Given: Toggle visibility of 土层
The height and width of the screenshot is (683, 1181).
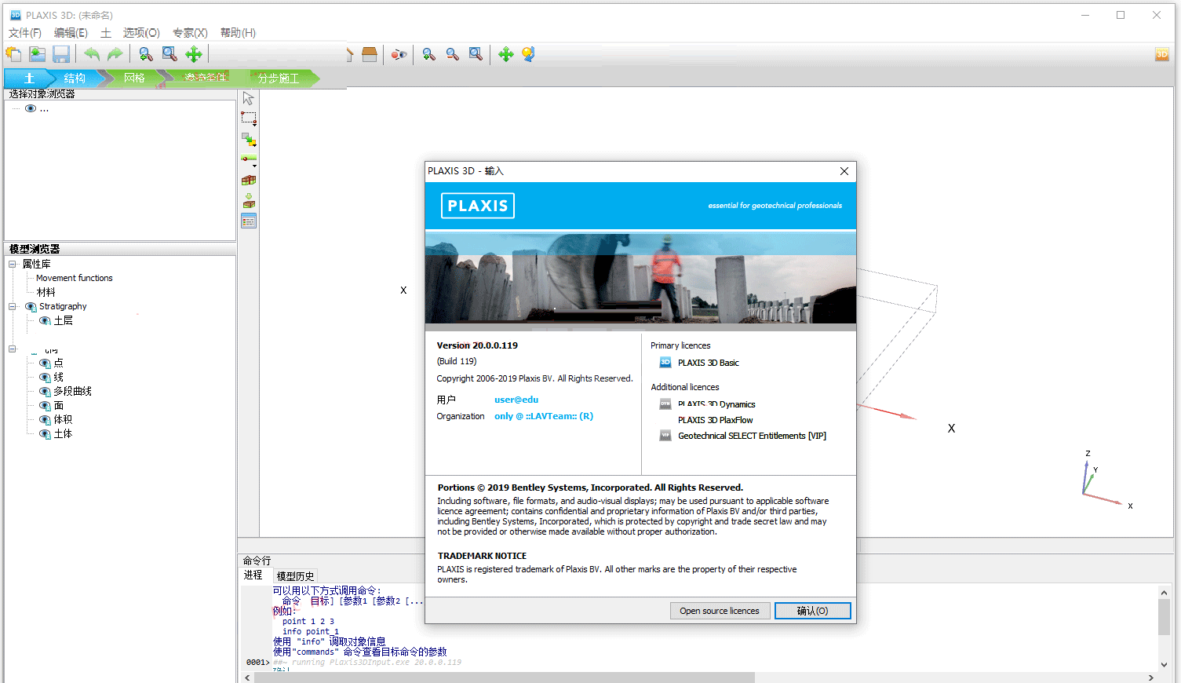Looking at the screenshot, I should click(x=45, y=320).
